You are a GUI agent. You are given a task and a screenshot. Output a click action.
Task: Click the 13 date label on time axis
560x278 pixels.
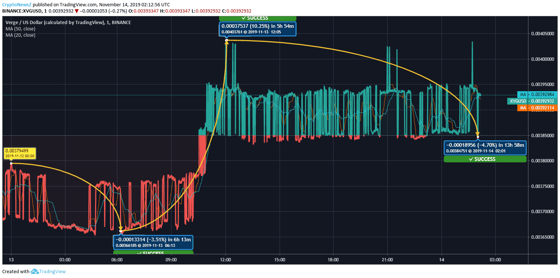(11, 259)
